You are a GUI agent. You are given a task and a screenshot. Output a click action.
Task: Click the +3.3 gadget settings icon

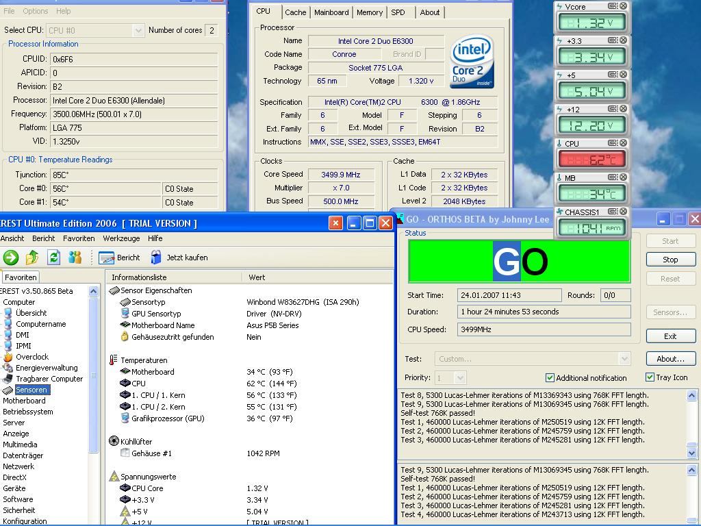click(613, 40)
